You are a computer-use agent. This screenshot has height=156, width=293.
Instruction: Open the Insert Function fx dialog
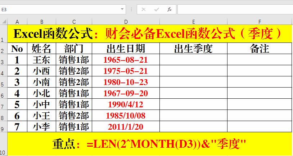pos(170,9)
